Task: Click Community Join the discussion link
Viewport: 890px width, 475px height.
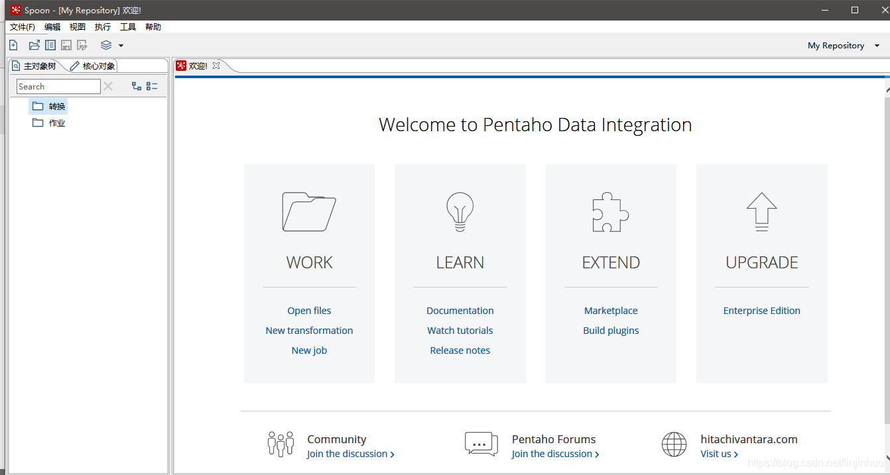Action: coord(351,454)
